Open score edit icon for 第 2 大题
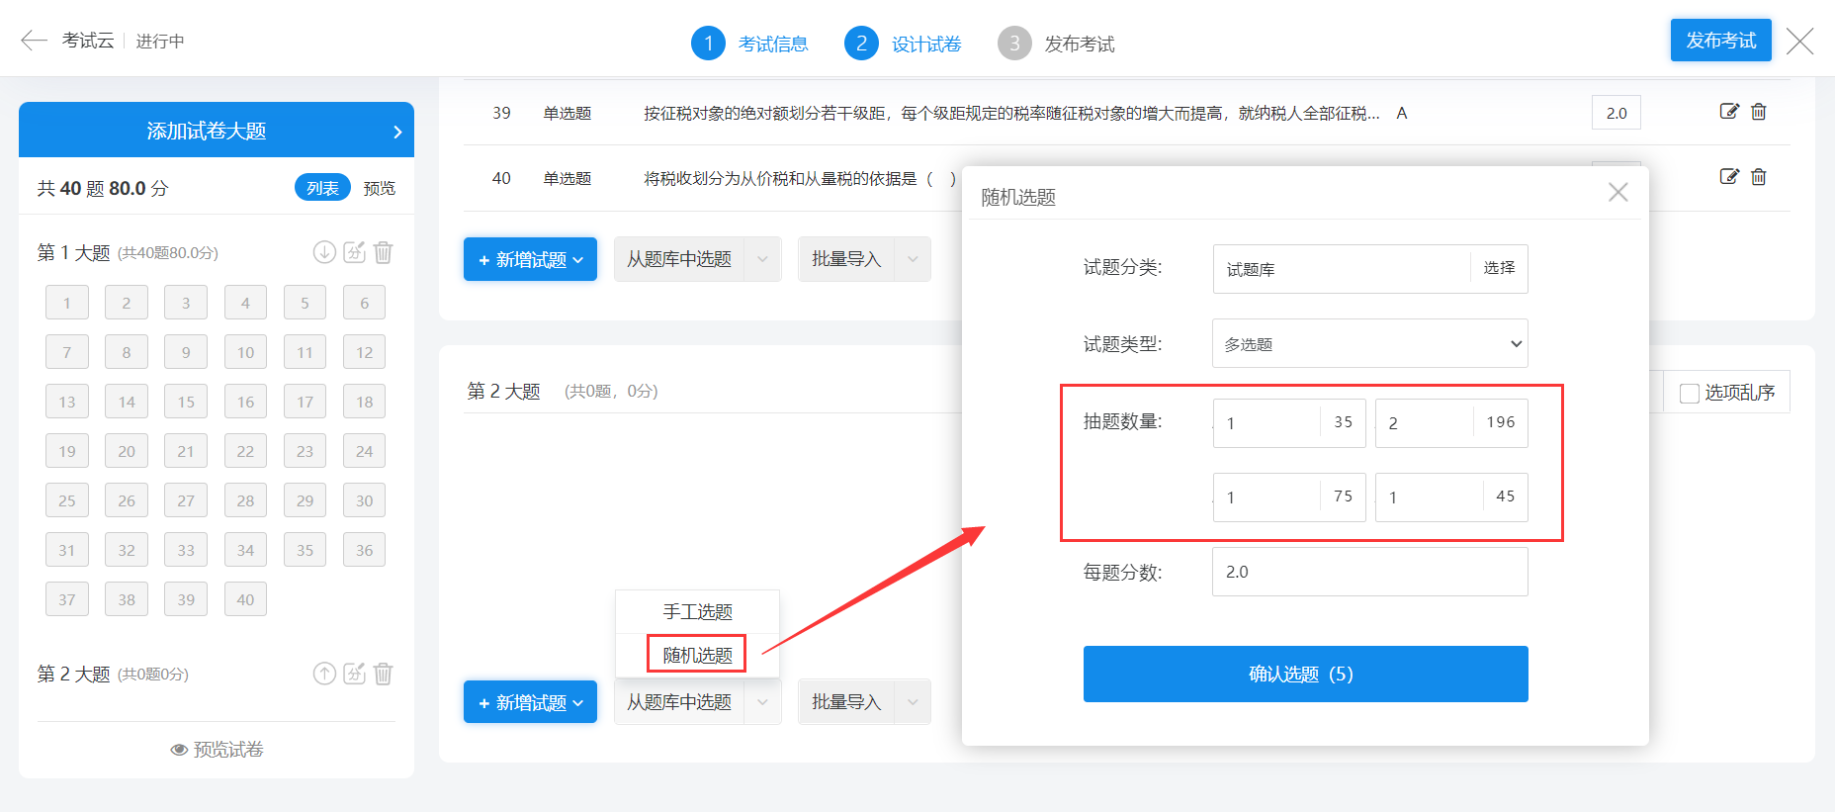 pos(354,674)
